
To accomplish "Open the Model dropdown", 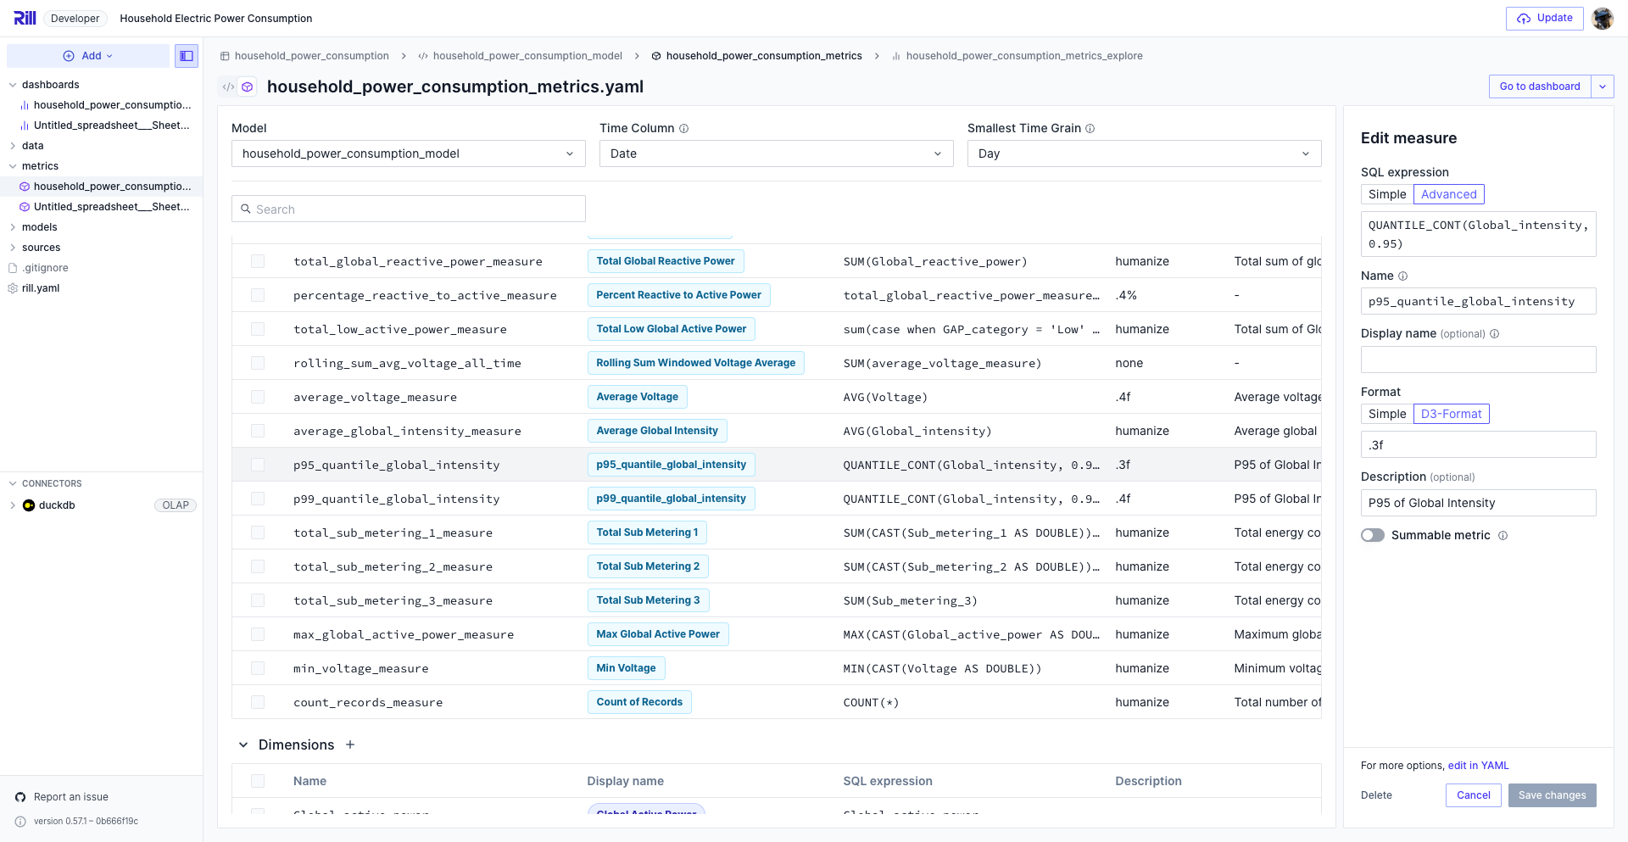I will pyautogui.click(x=408, y=153).
